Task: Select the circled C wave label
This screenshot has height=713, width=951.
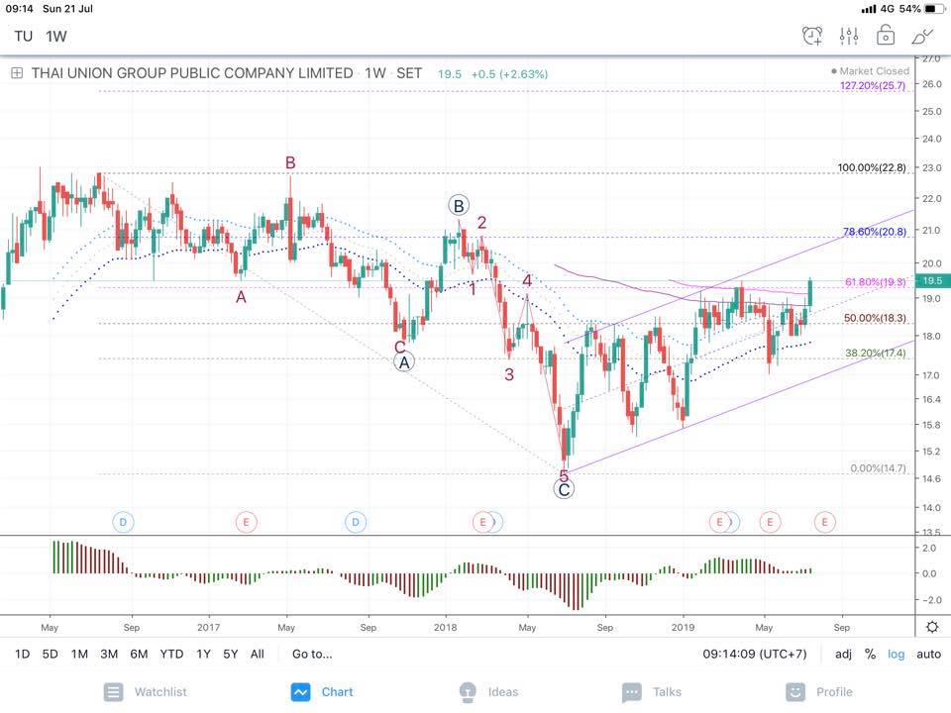Action: 564,490
